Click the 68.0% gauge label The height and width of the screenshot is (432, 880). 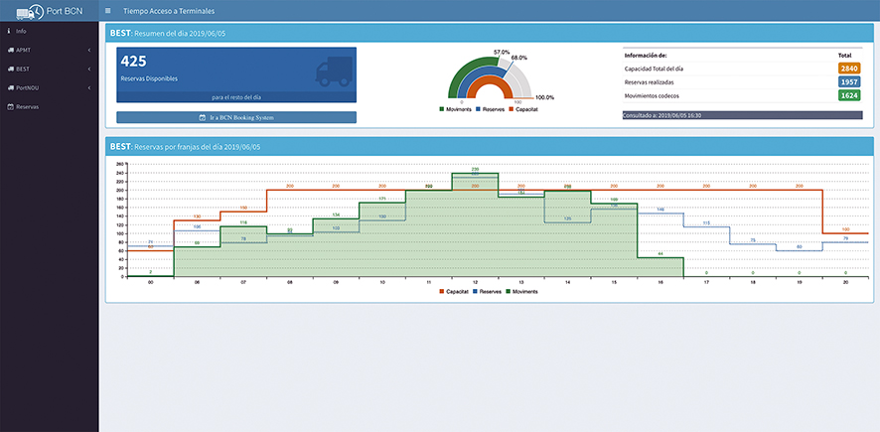click(519, 58)
